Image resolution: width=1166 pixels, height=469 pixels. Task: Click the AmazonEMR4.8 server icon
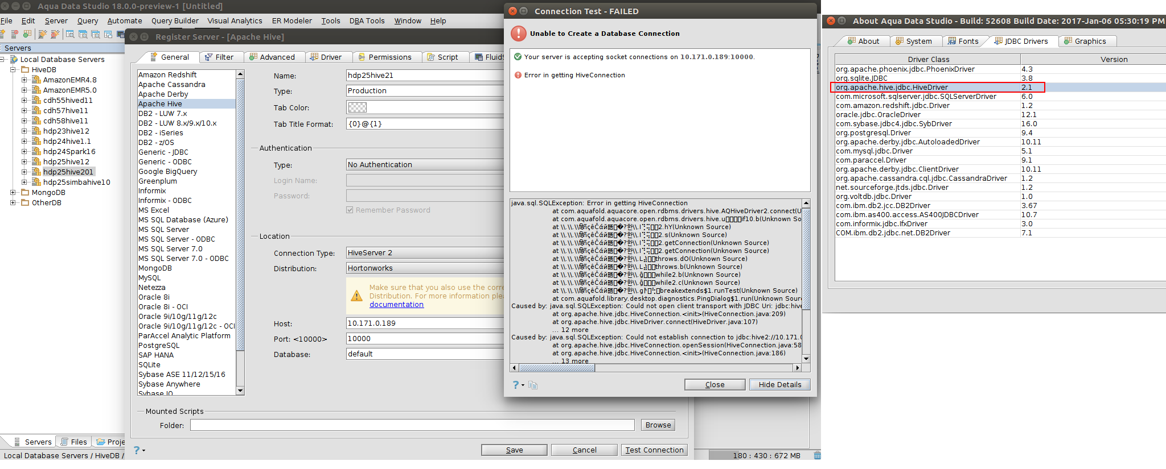pyautogui.click(x=36, y=80)
